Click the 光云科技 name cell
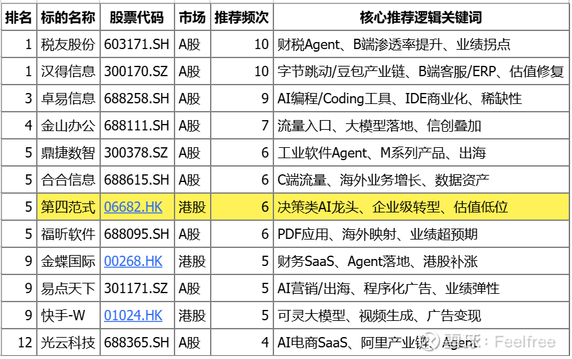 69,343
